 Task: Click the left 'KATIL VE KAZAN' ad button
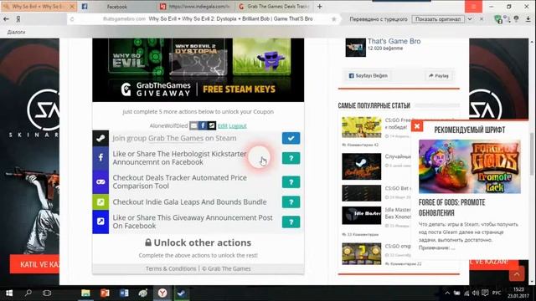coord(34,264)
